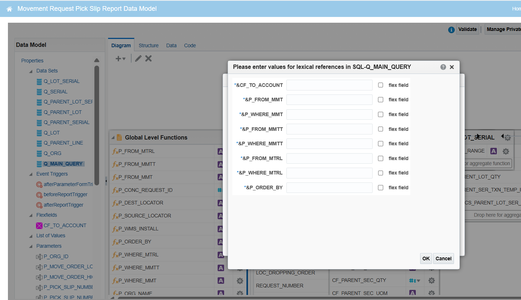The image size is (521, 300).
Task: Select Q_MAIN_QUERY in Data Sets tree
Action: point(63,164)
